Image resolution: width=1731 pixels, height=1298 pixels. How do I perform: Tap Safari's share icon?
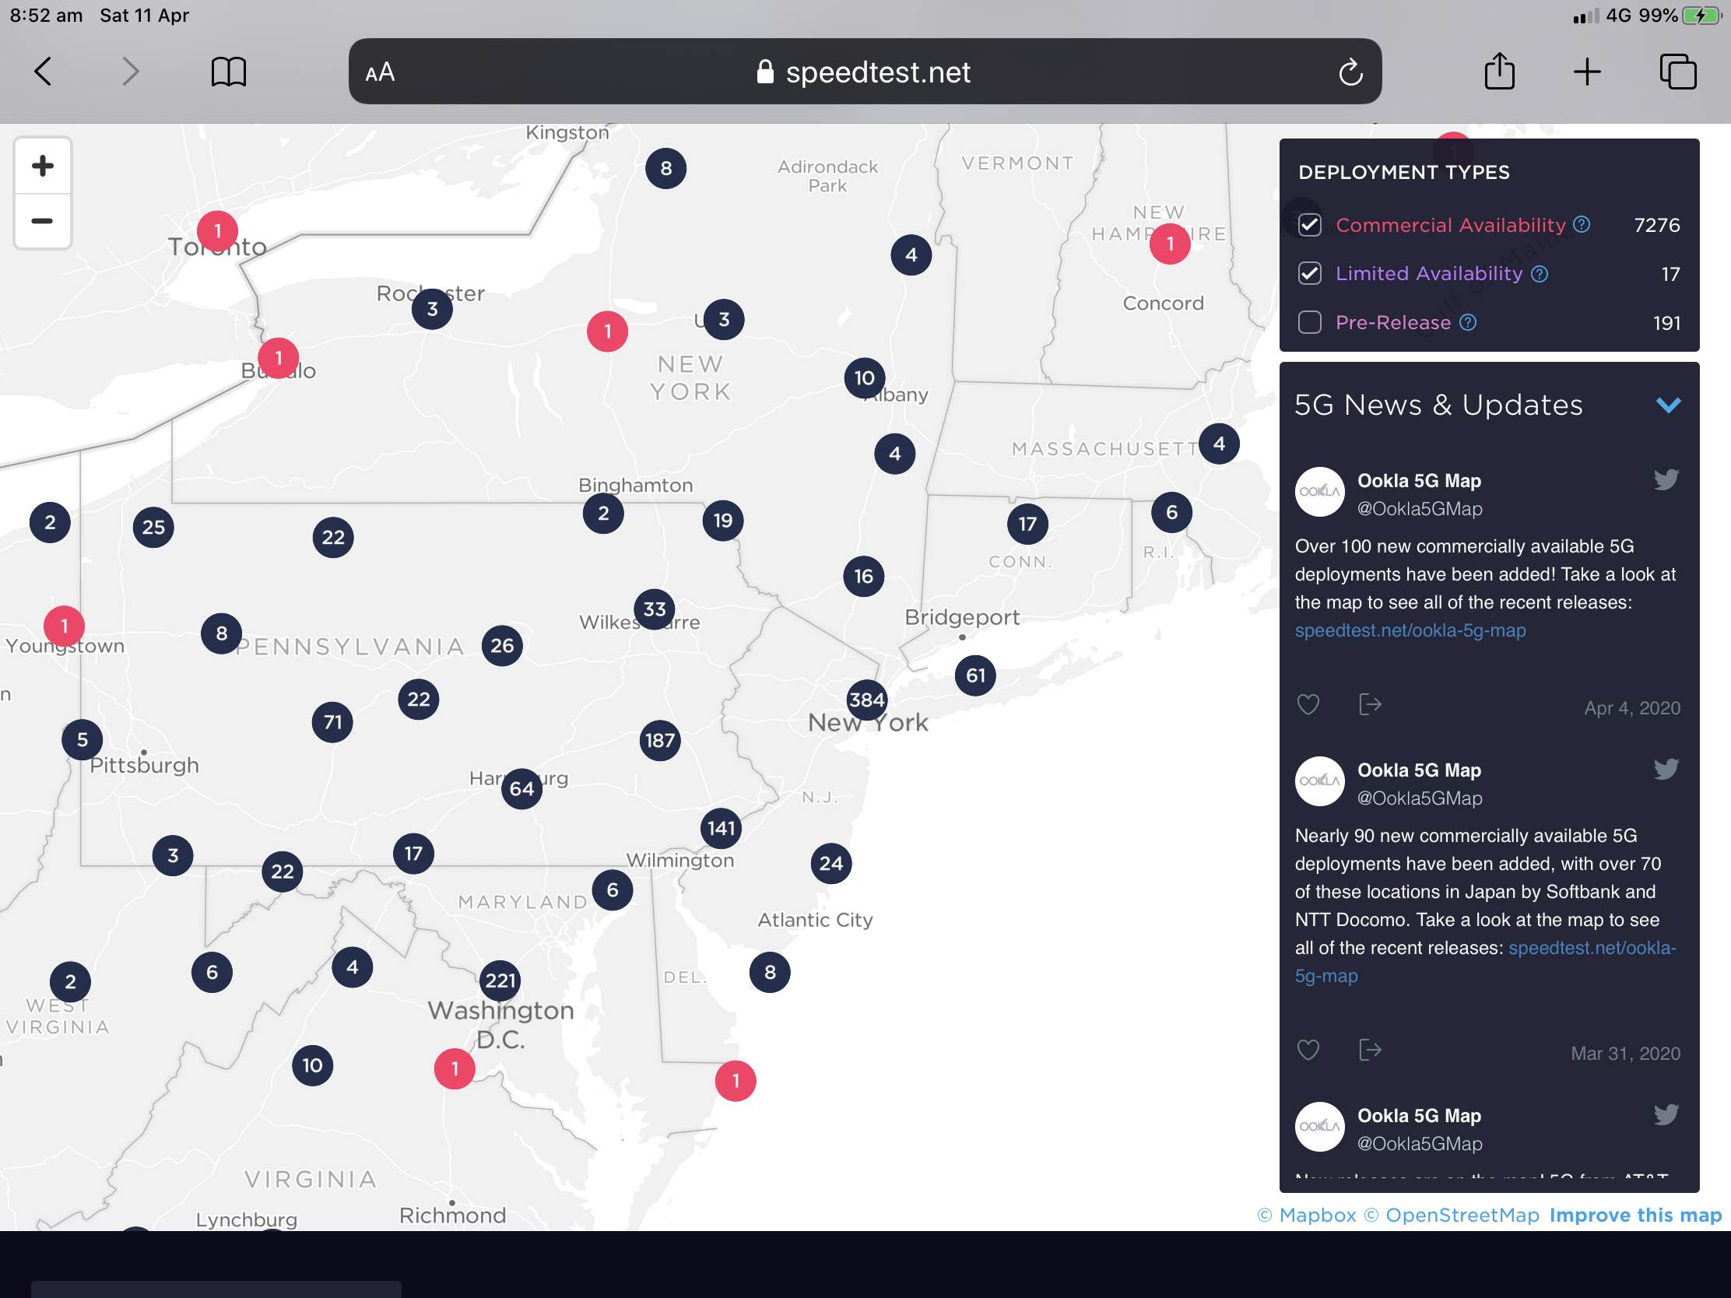point(1498,72)
